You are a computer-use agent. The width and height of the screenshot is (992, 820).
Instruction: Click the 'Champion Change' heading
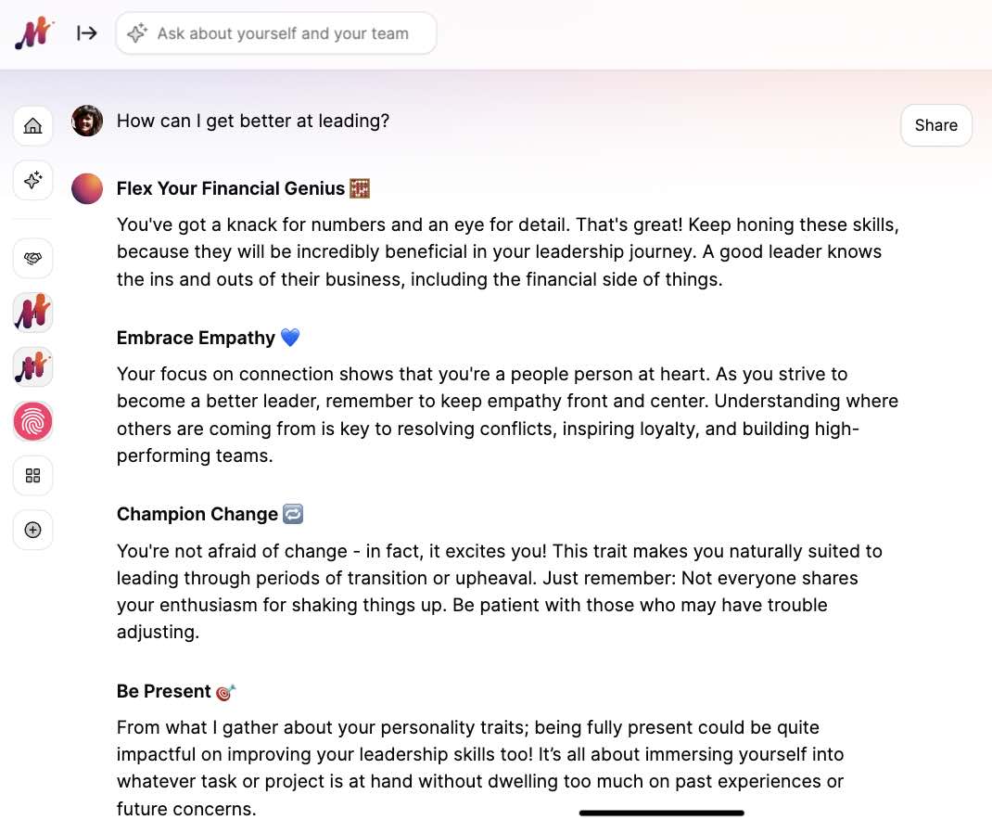point(197,514)
